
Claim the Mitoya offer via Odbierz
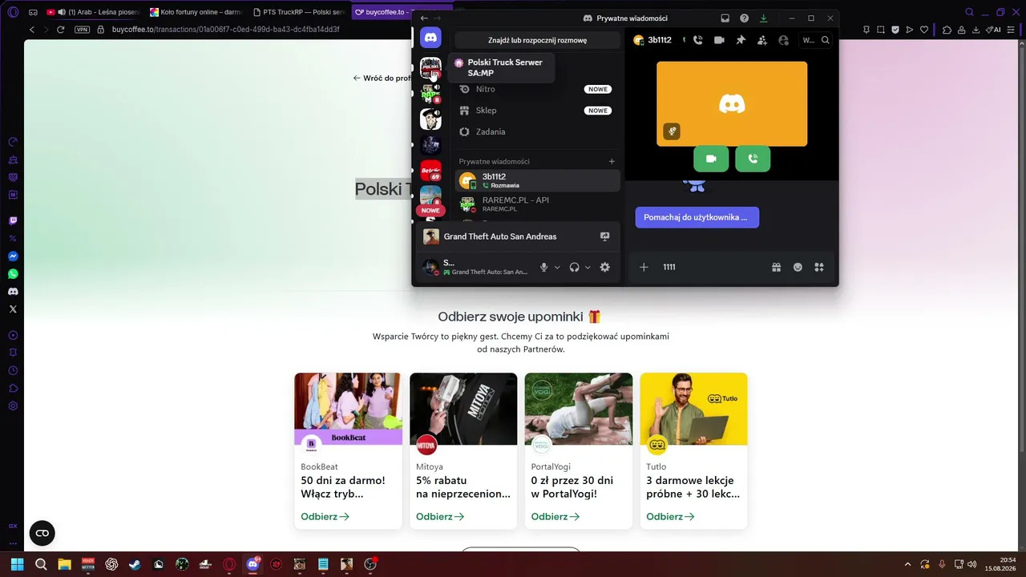click(440, 517)
